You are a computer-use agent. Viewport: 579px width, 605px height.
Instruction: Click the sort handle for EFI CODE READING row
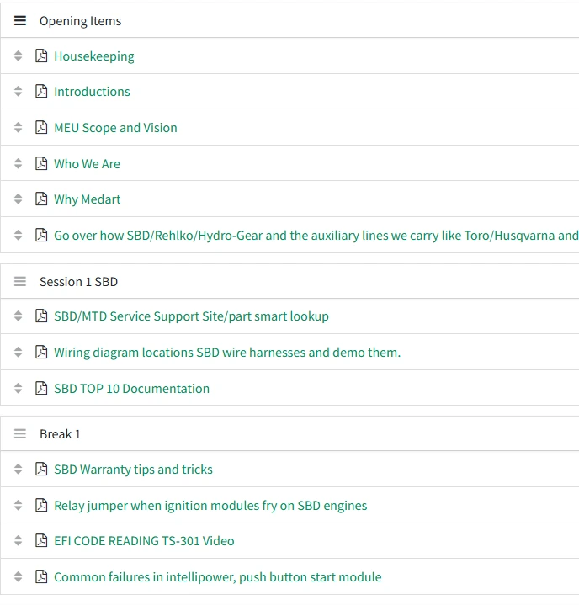(19, 540)
